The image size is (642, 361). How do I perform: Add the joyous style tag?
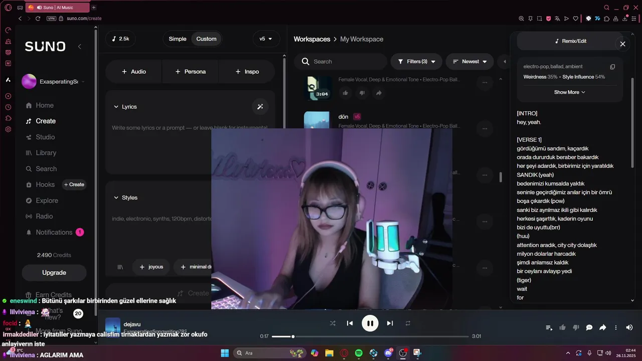pyautogui.click(x=151, y=267)
